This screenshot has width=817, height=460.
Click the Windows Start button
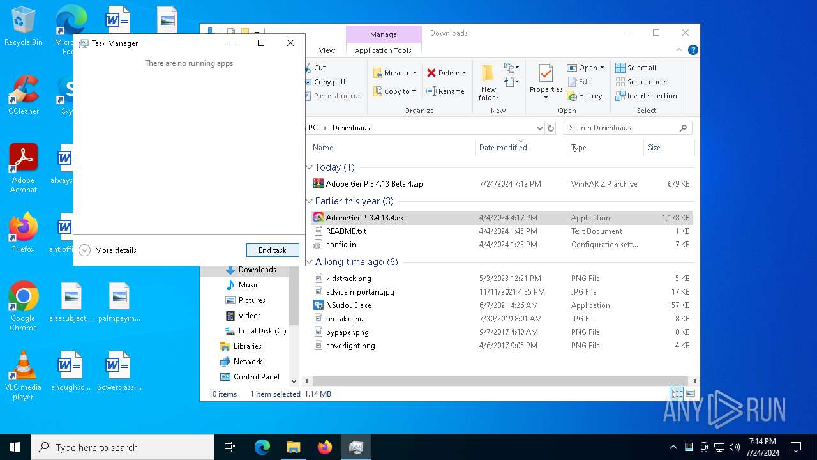[x=15, y=447]
